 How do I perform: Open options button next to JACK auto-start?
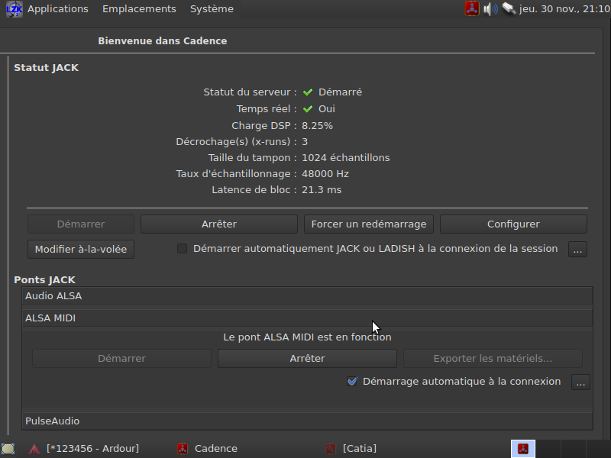coord(577,250)
